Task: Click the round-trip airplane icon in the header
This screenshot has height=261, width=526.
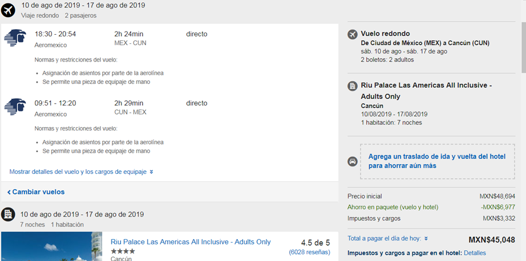Action: [x=9, y=10]
